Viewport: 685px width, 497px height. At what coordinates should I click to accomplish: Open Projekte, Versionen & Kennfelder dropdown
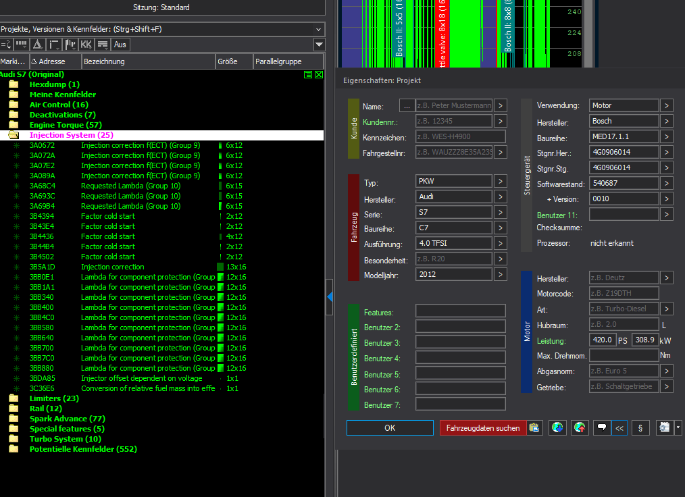coord(318,29)
